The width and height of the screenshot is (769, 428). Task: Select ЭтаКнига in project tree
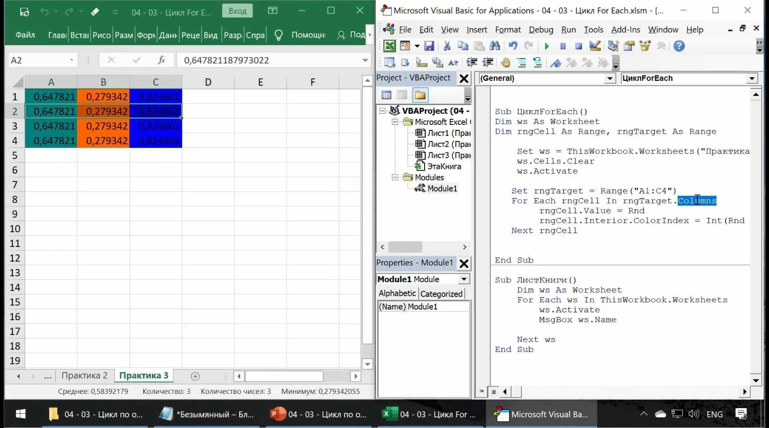(444, 166)
